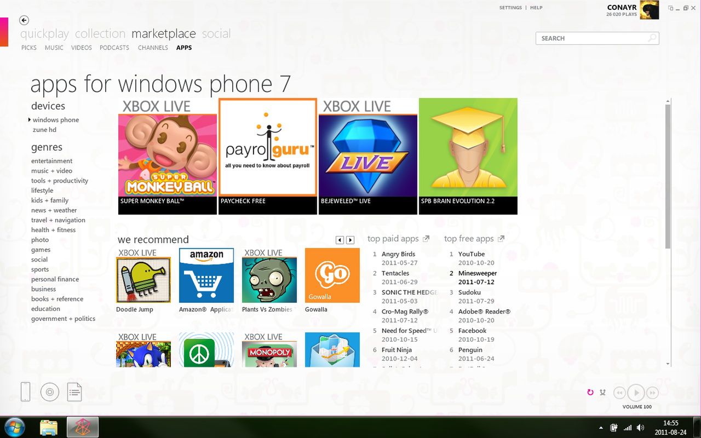
Task: Show hidden tray icons arrow
Action: coord(601,428)
